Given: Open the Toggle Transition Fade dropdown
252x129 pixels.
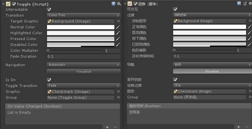Looking at the screenshot, I should click(83, 86).
